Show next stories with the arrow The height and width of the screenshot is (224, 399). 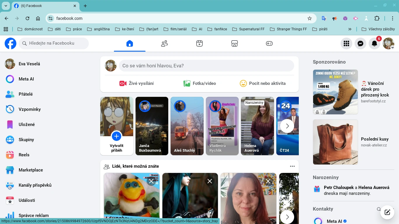click(287, 126)
